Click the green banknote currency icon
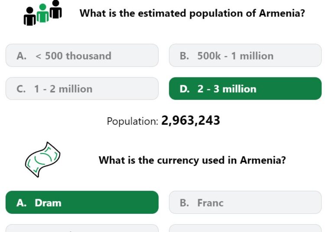 click(42, 160)
